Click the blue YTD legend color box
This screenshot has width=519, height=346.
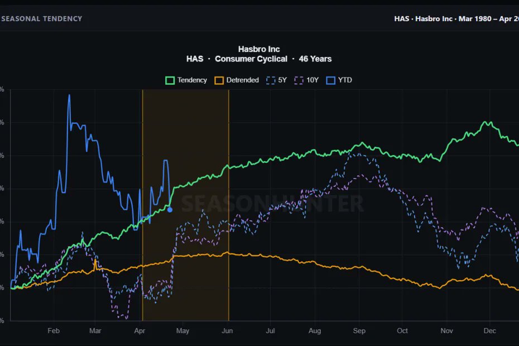coord(331,80)
